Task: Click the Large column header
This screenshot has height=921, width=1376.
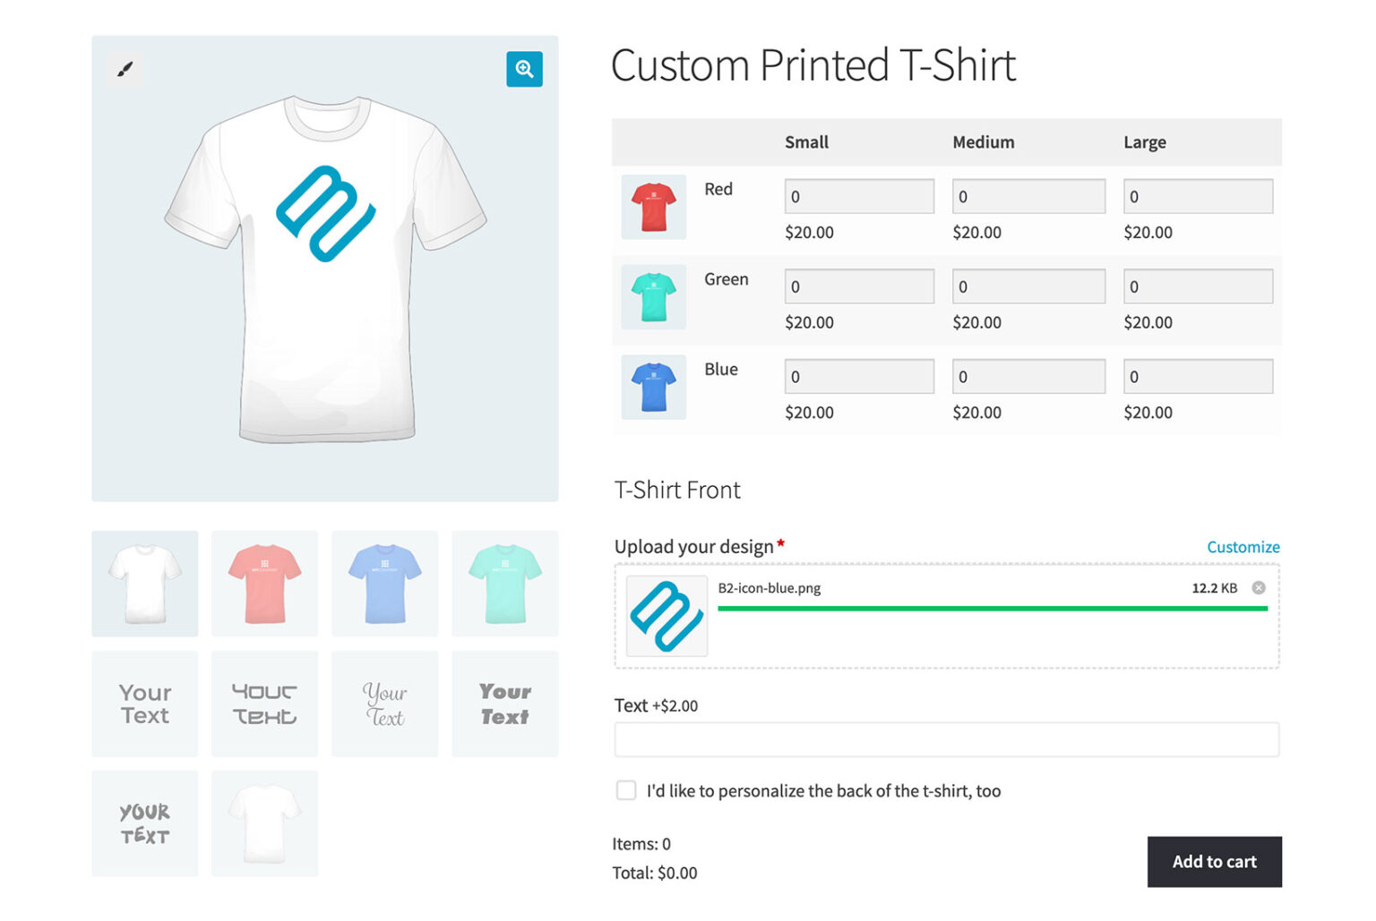Action: 1145,142
